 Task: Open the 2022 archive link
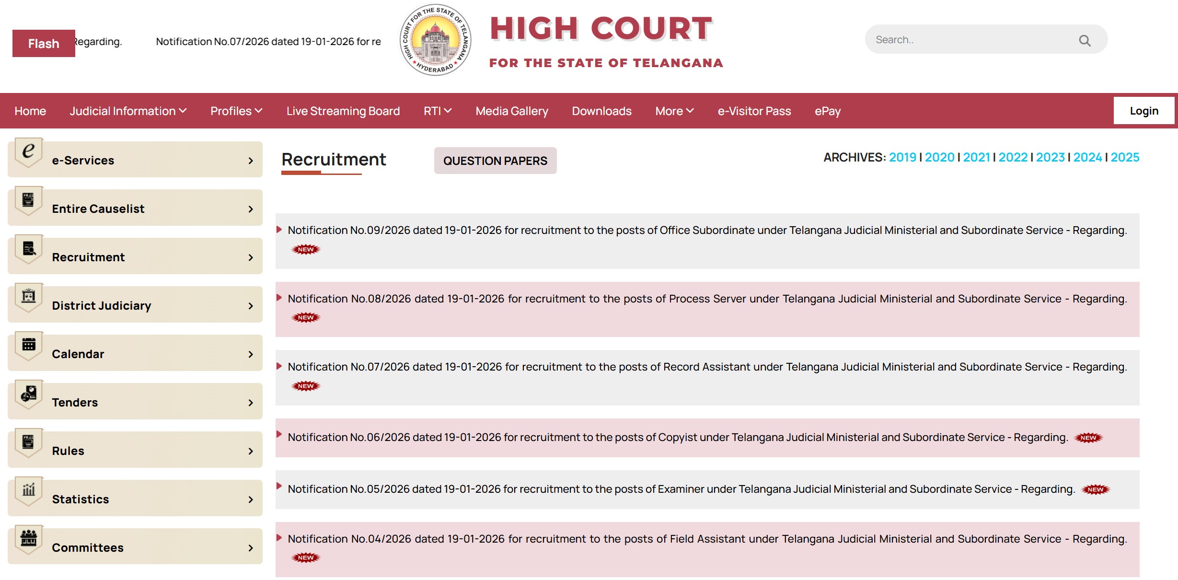(x=1013, y=157)
